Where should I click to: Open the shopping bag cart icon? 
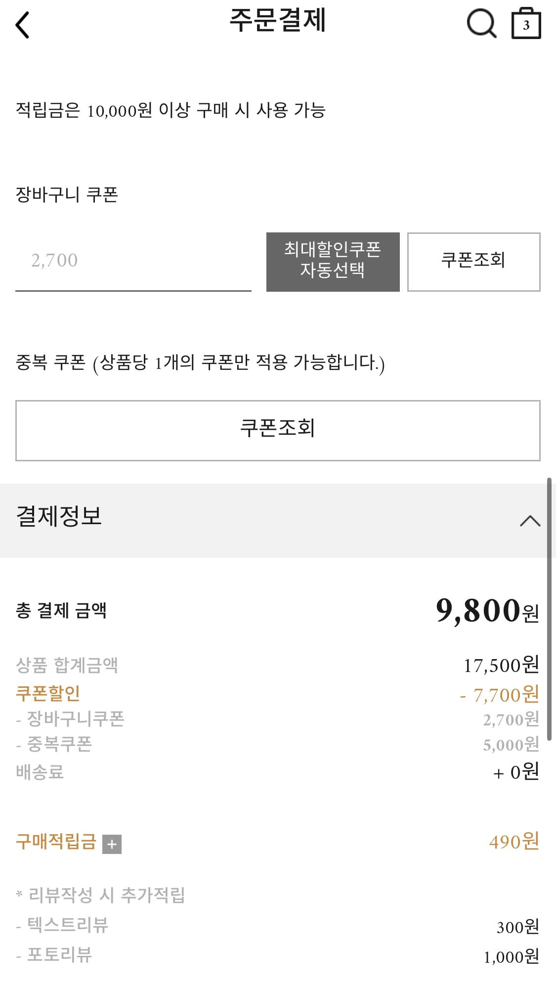pos(526,24)
